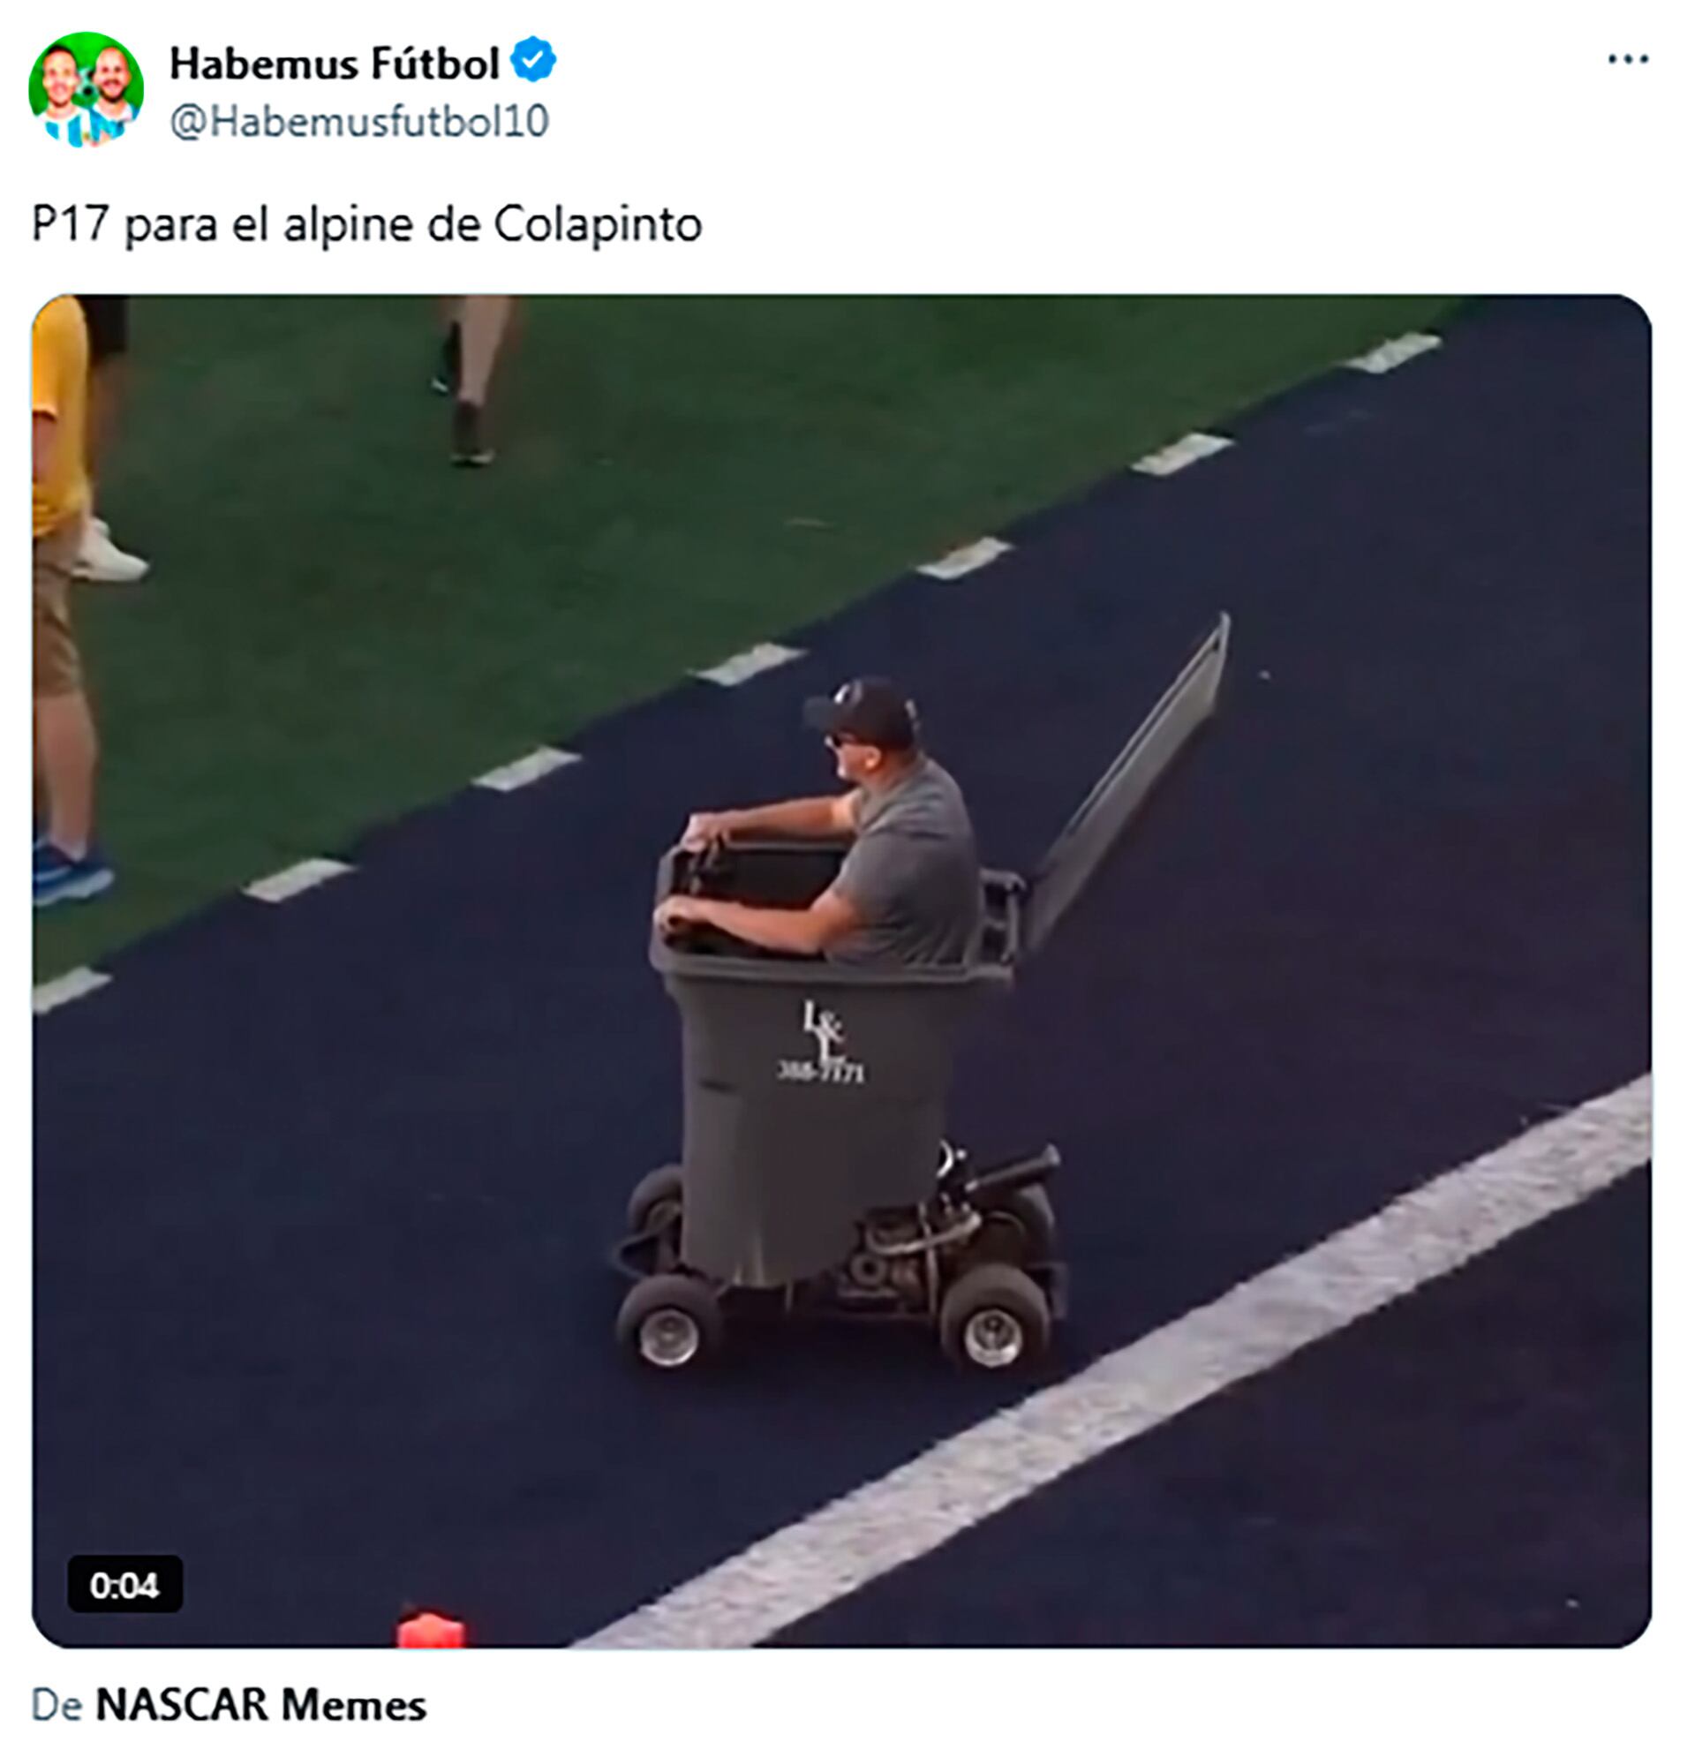1695x1742 pixels.
Task: Click the tweet text about Colapinto's Alpine
Action: pyautogui.click(x=366, y=224)
